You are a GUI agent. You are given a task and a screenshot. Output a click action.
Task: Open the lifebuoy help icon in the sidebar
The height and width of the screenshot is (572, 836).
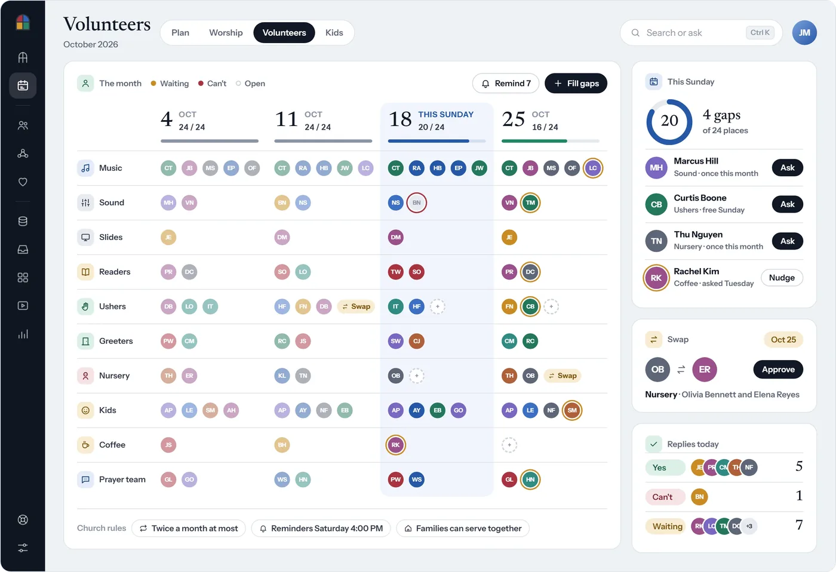(x=23, y=519)
